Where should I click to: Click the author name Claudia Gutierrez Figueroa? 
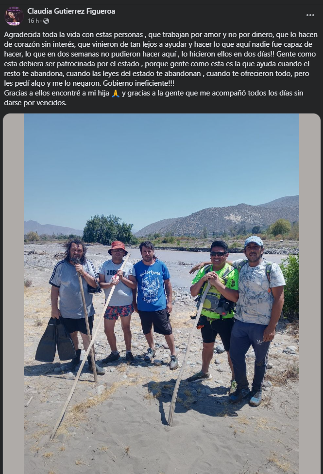coord(71,11)
